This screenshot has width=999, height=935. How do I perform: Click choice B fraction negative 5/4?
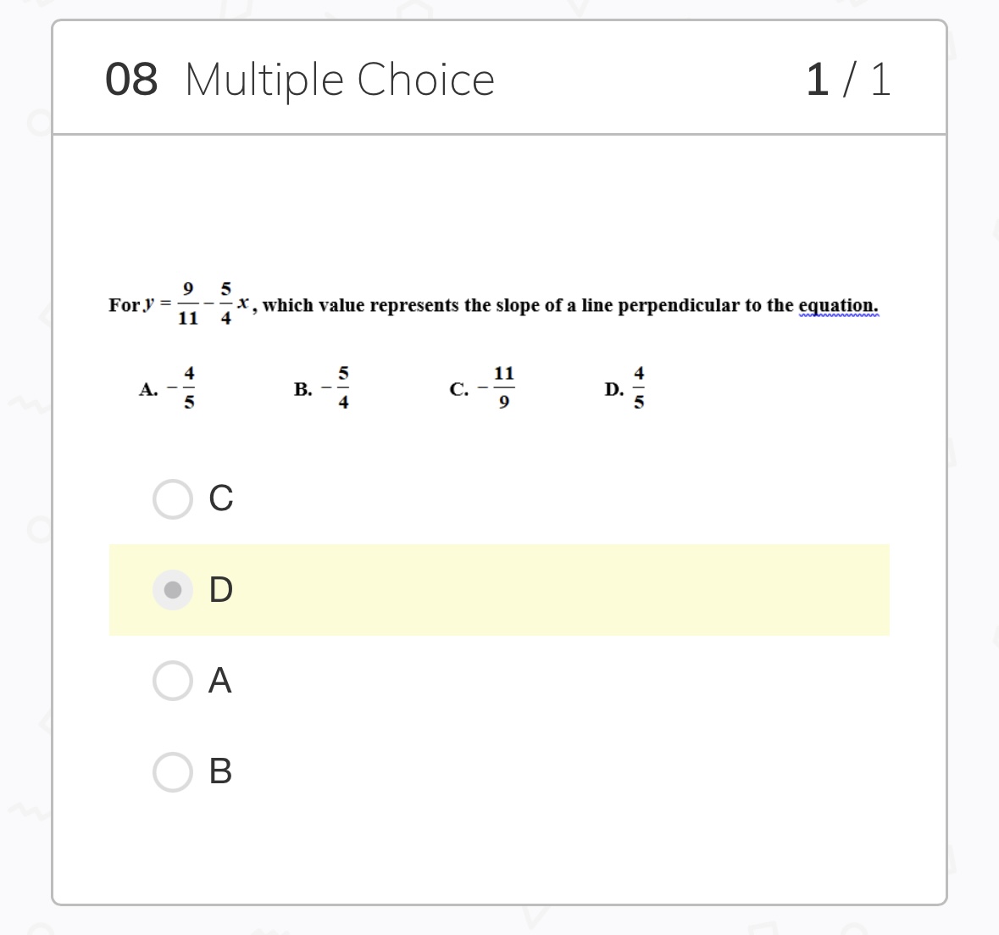[336, 388]
